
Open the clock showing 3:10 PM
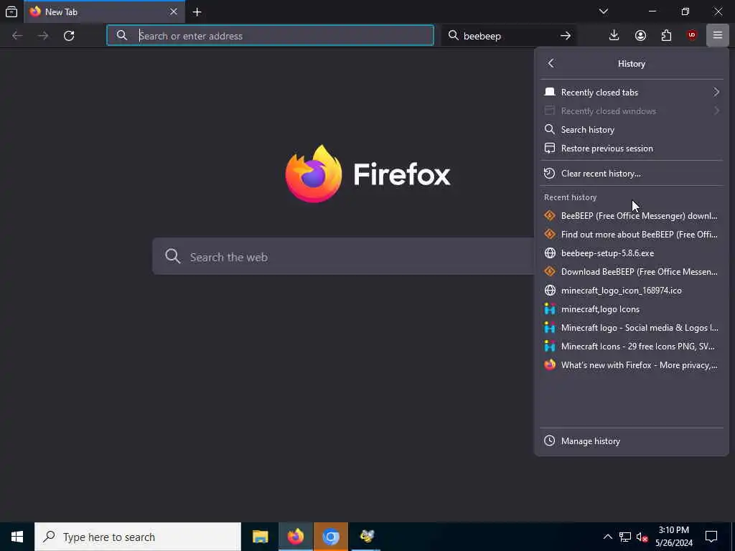[x=673, y=537]
